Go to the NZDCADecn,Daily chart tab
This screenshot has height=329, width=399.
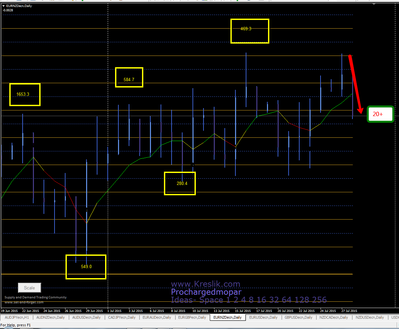334,317
